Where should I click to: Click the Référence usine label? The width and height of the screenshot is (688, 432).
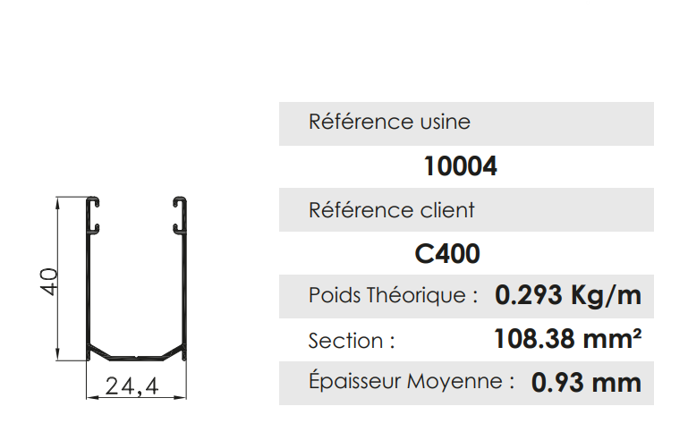click(389, 123)
